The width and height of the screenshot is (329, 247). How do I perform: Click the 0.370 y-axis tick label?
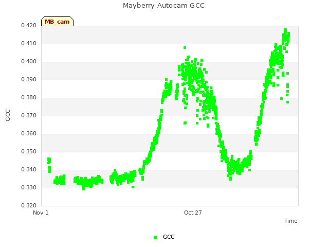(29, 115)
